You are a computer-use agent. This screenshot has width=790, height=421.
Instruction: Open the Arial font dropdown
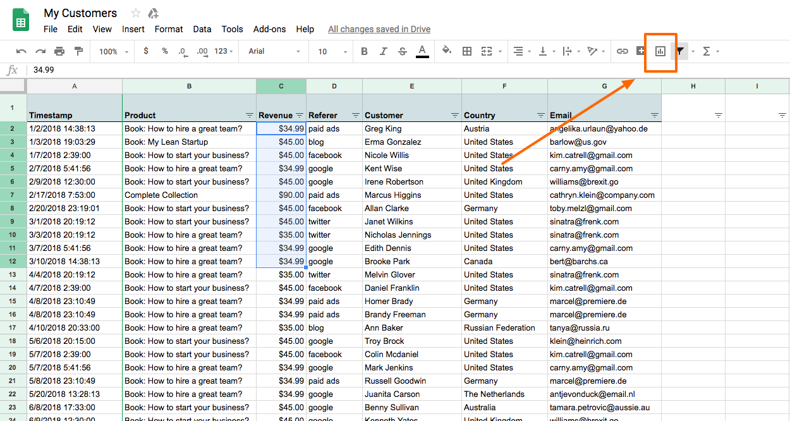(274, 51)
